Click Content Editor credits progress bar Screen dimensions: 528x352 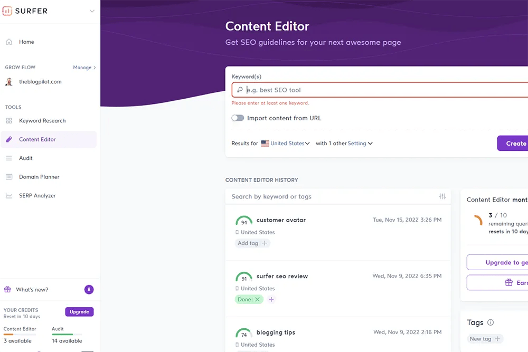[x=20, y=334]
